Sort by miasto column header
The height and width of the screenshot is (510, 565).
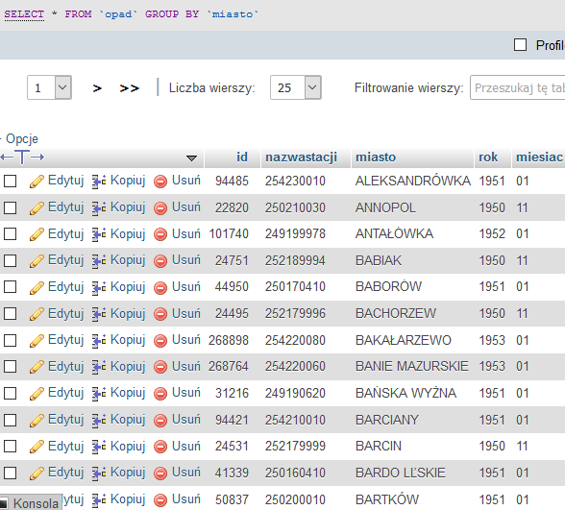click(376, 158)
